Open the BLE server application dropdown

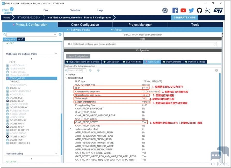[x=145, y=44]
